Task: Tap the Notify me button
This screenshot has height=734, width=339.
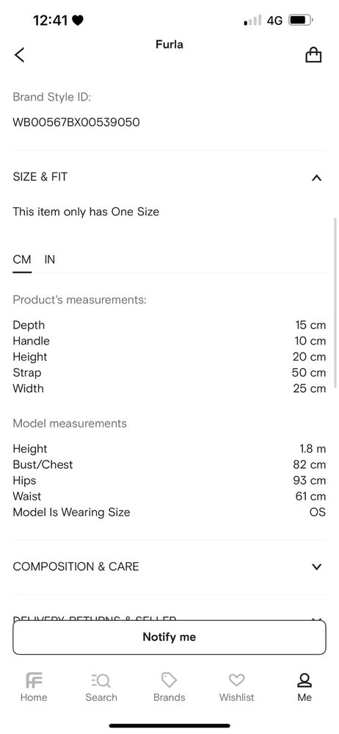Action: click(169, 637)
